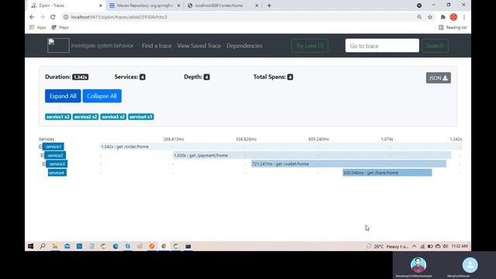Image resolution: width=496 pixels, height=279 pixels.
Task: Open the get /wallet/home span bar
Action: pos(349,164)
